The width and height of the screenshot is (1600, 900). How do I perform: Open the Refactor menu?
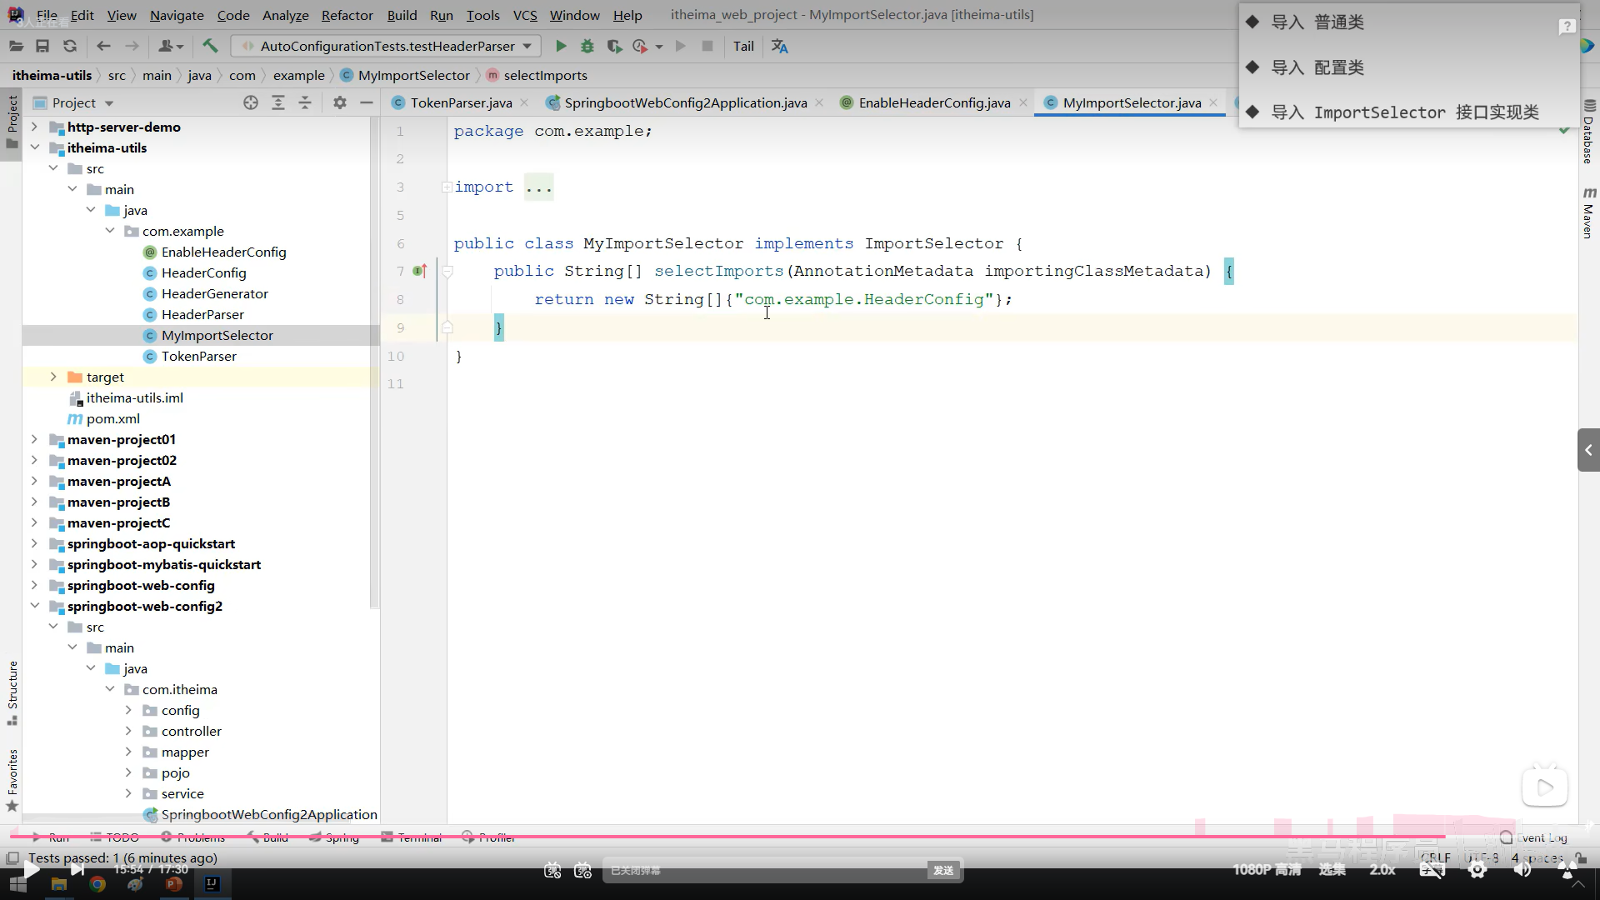coord(347,15)
